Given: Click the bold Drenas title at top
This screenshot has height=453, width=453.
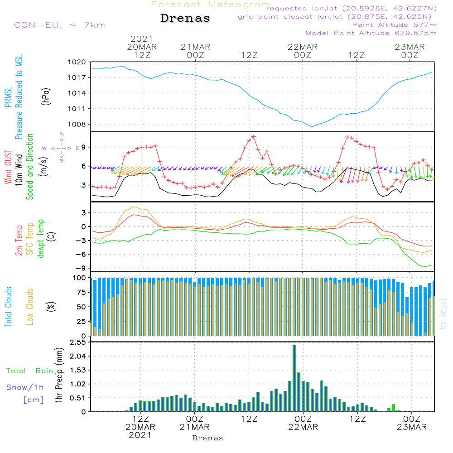Looking at the screenshot, I should click(x=185, y=19).
